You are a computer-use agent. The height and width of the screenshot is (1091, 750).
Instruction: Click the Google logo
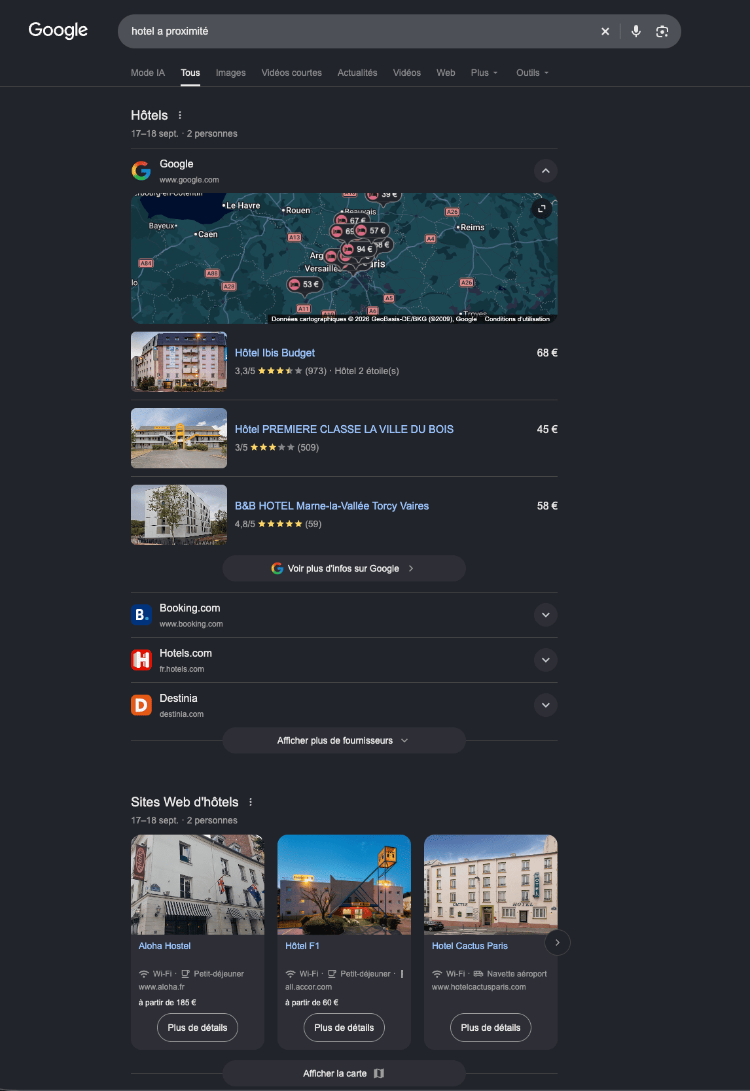click(58, 31)
